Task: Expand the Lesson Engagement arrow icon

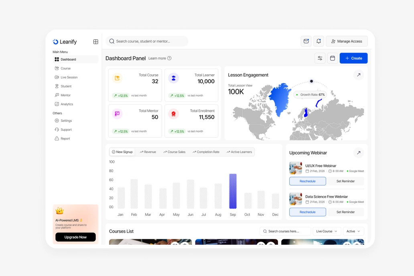Action: click(x=359, y=75)
